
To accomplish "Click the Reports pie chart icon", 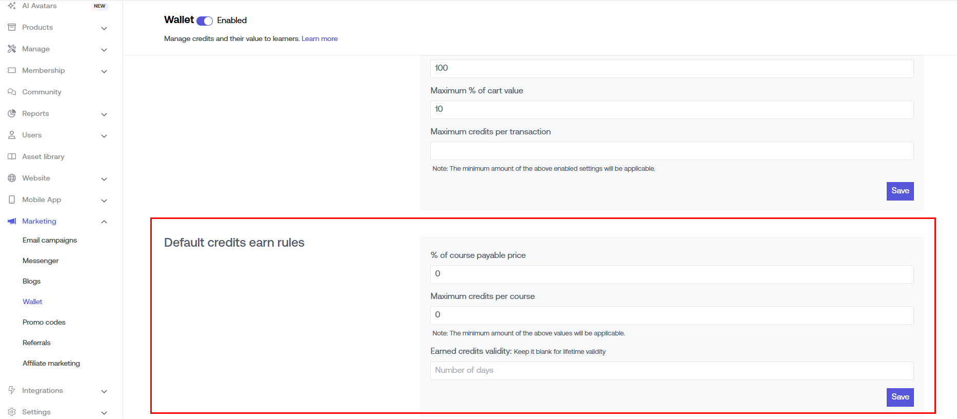I will click(12, 113).
